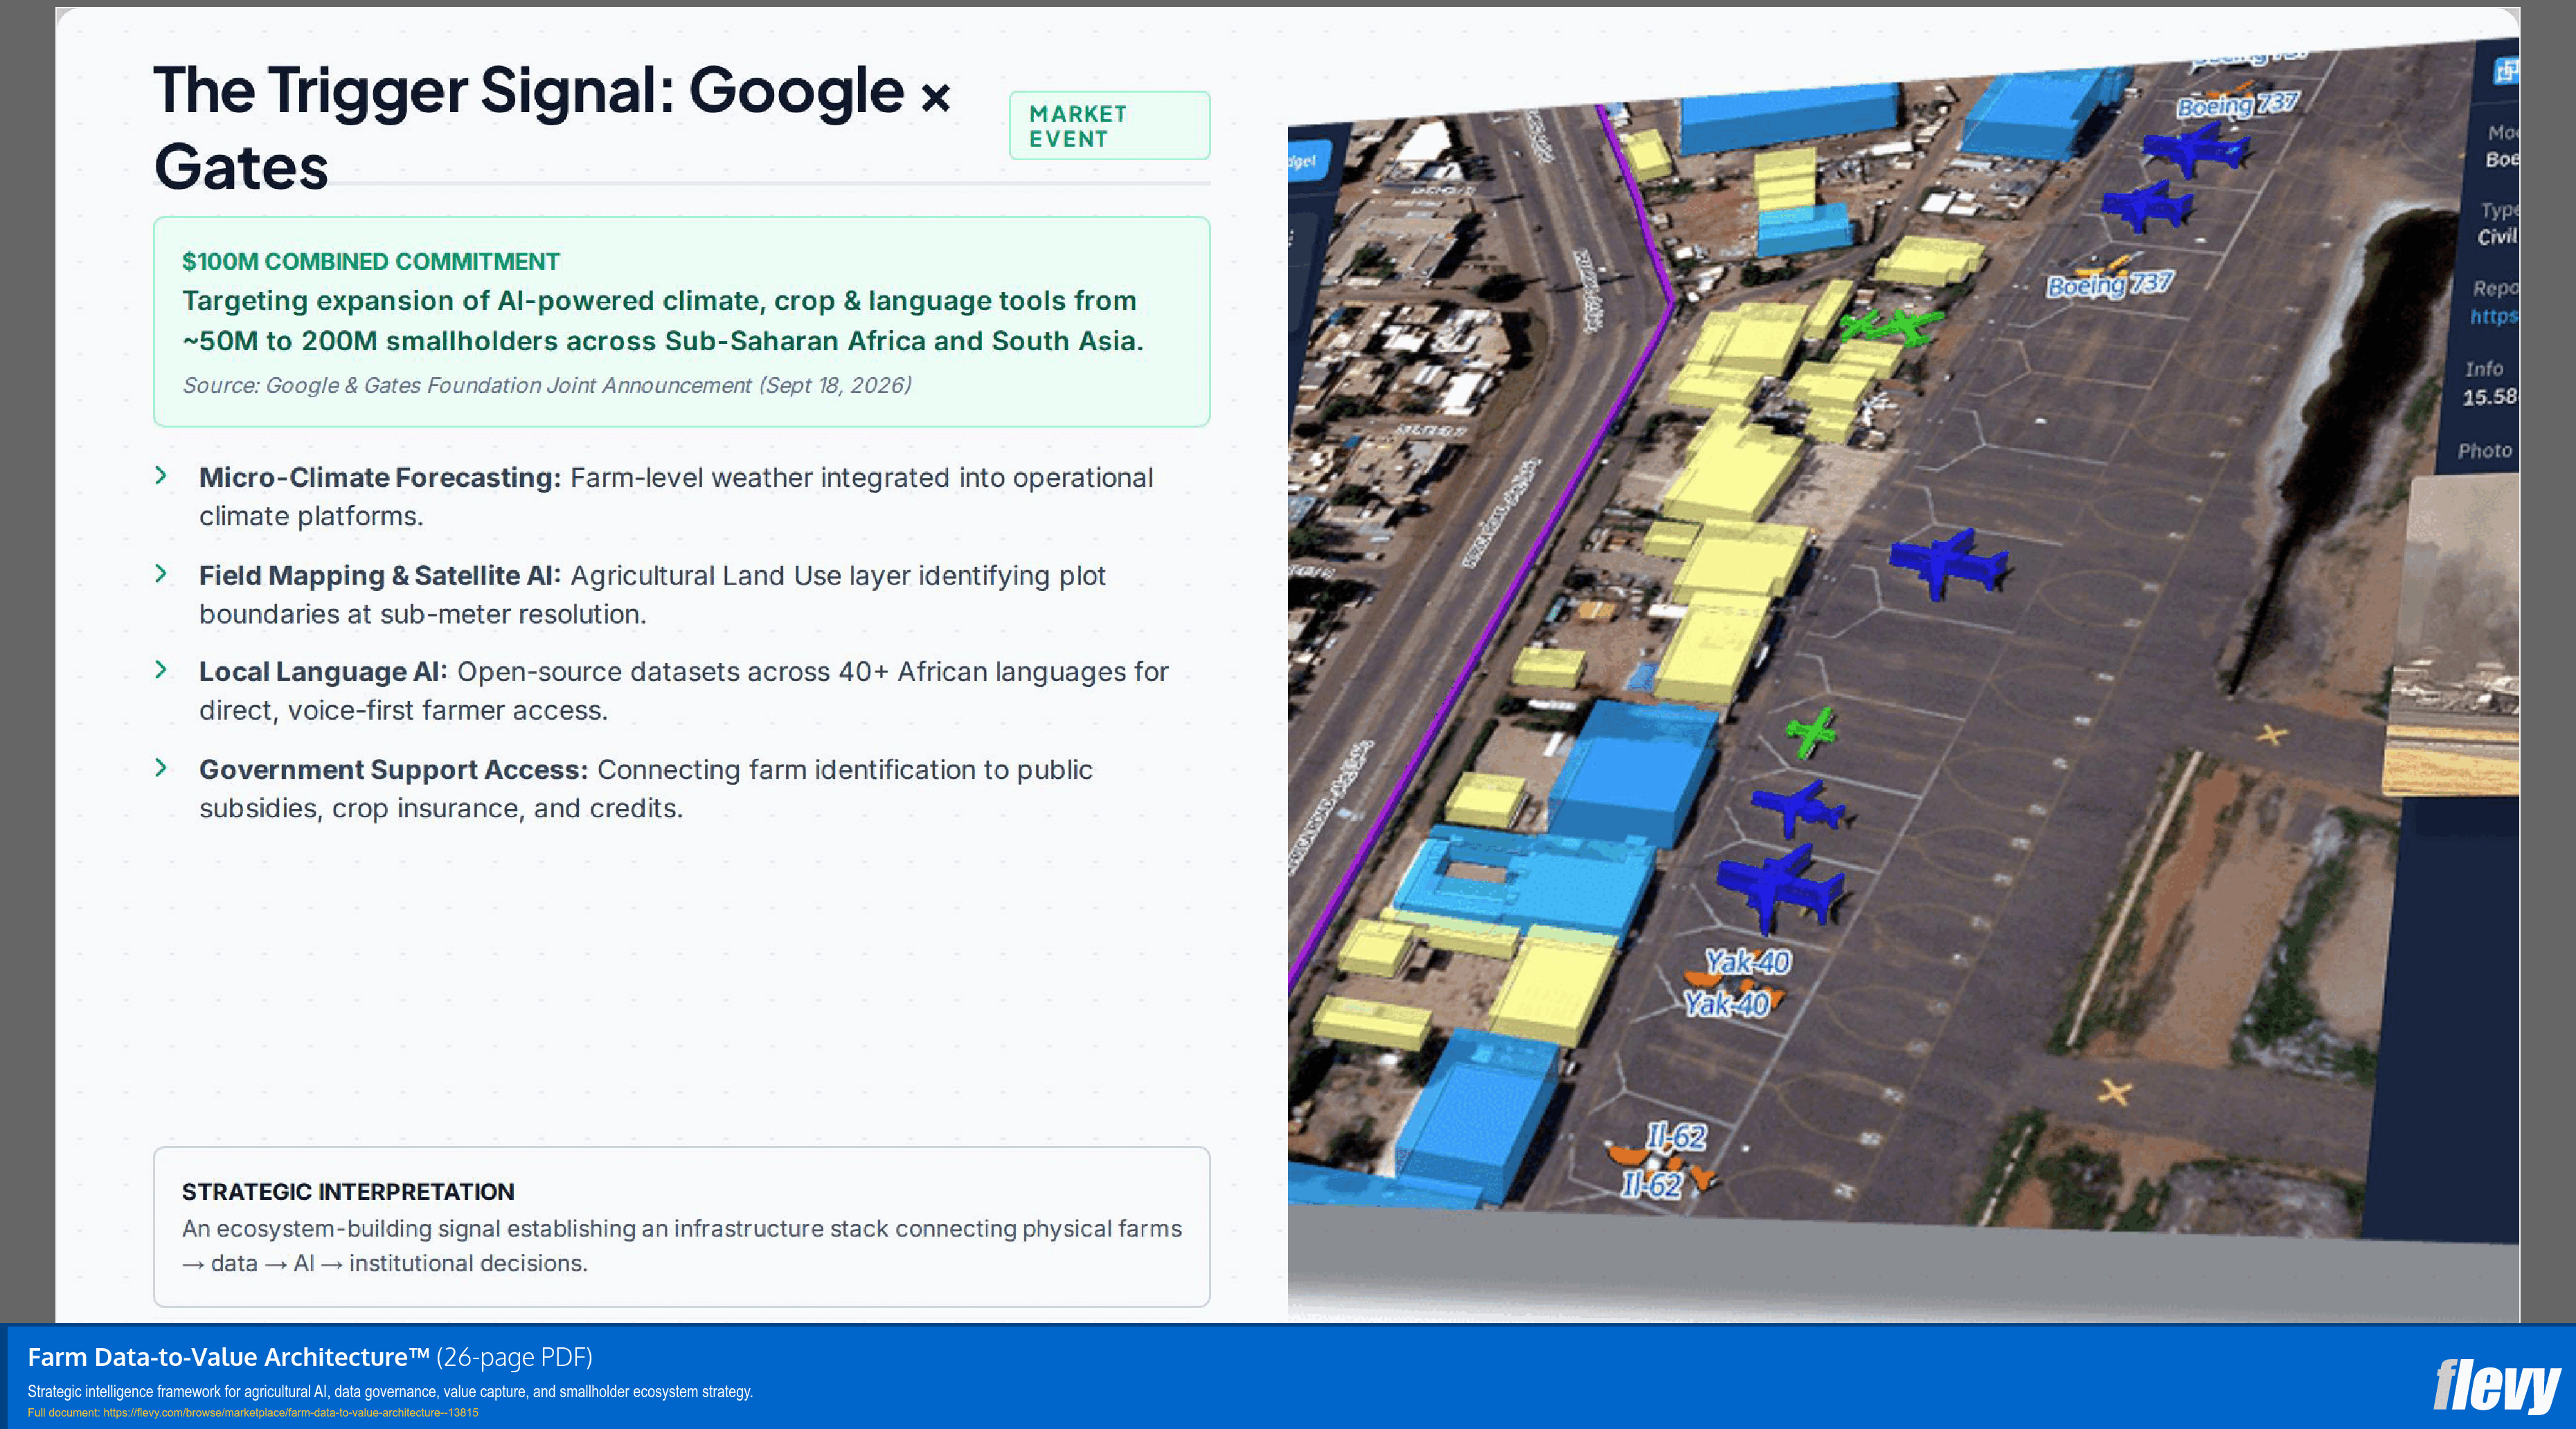The width and height of the screenshot is (2576, 1429).
Task: Click the chevron beside Government Support Access
Action: (x=161, y=767)
